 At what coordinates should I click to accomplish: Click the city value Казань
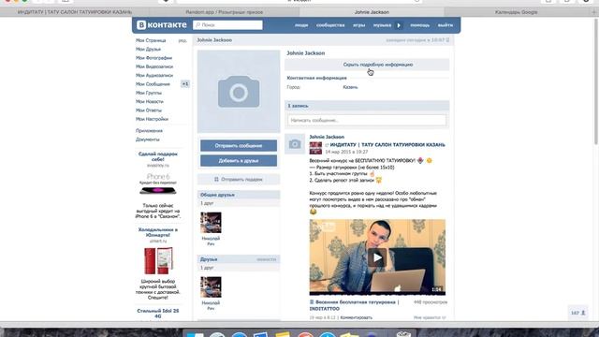(x=350, y=87)
